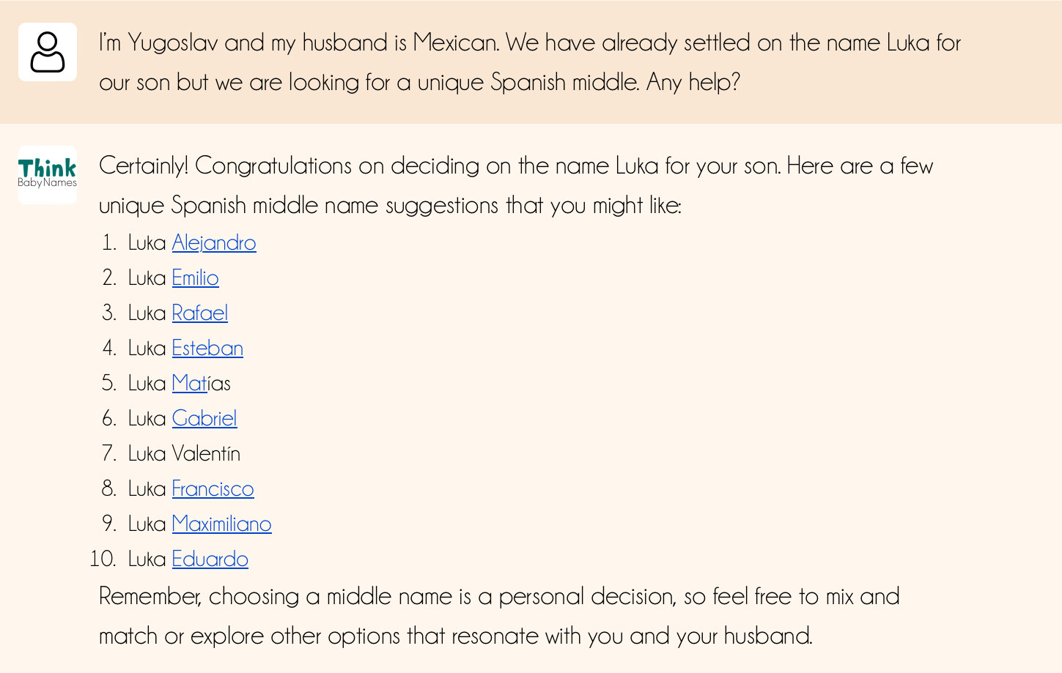Viewport: 1062px width, 673px height.
Task: Click the "Remember, choosing a middle name" paragraph
Action: (x=498, y=616)
